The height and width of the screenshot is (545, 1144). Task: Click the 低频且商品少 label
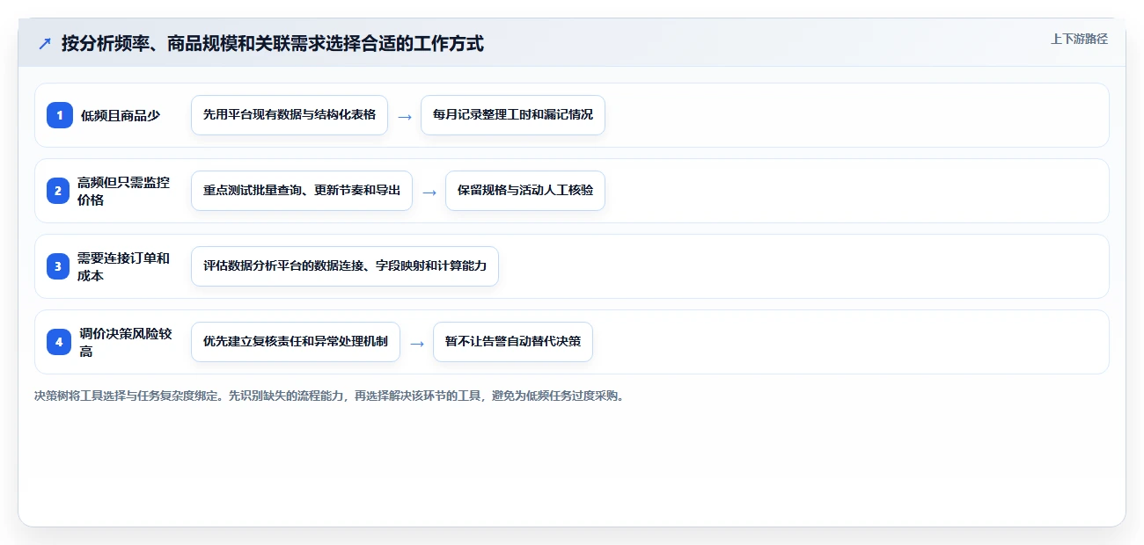coord(121,115)
